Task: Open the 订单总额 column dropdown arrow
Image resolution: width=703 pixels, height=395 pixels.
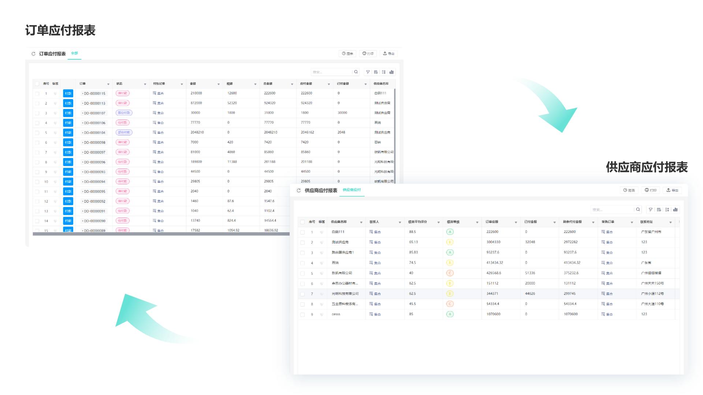Action: 516,222
